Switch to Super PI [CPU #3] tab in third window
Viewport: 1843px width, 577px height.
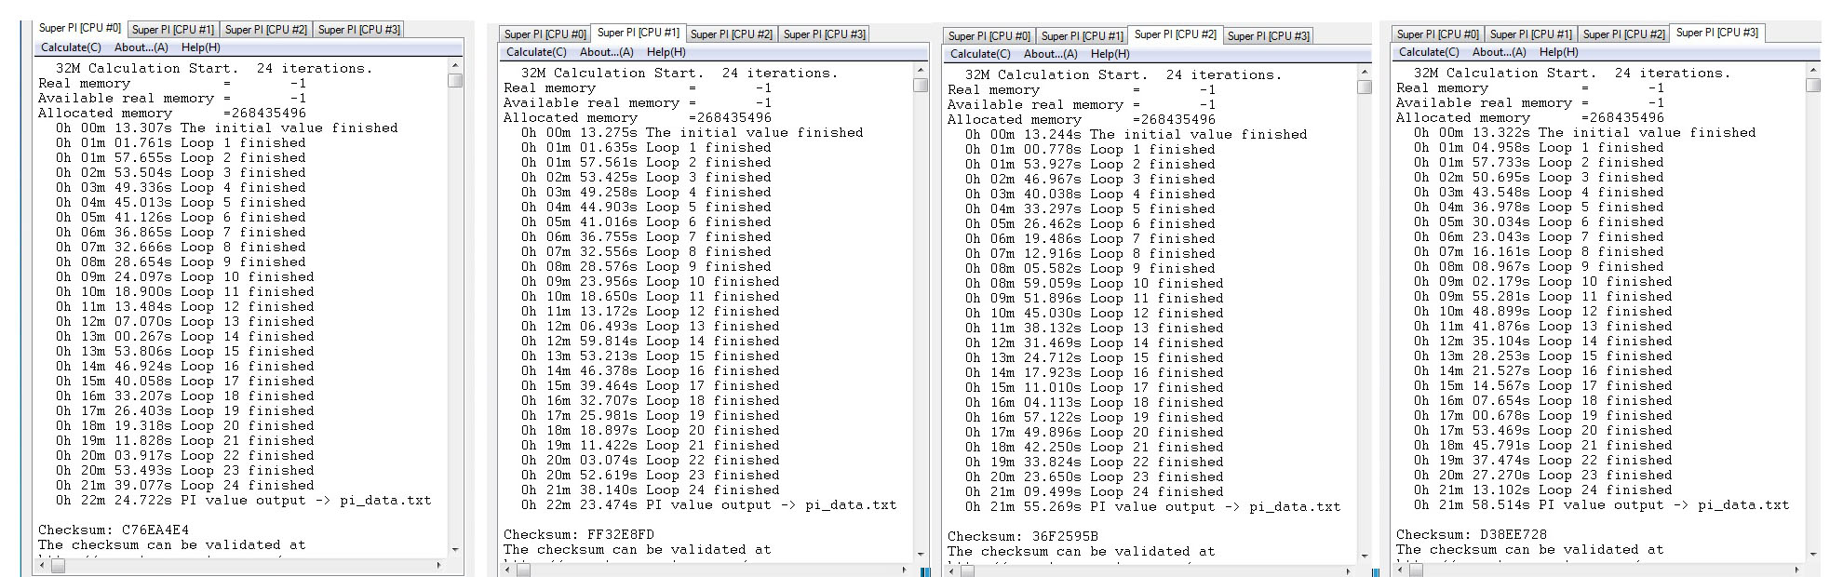(1269, 36)
